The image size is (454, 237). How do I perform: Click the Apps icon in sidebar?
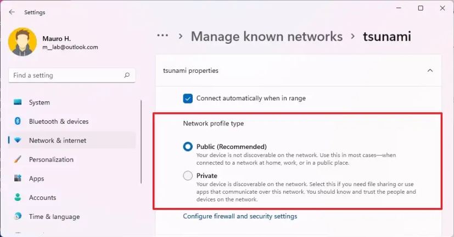tap(18, 178)
